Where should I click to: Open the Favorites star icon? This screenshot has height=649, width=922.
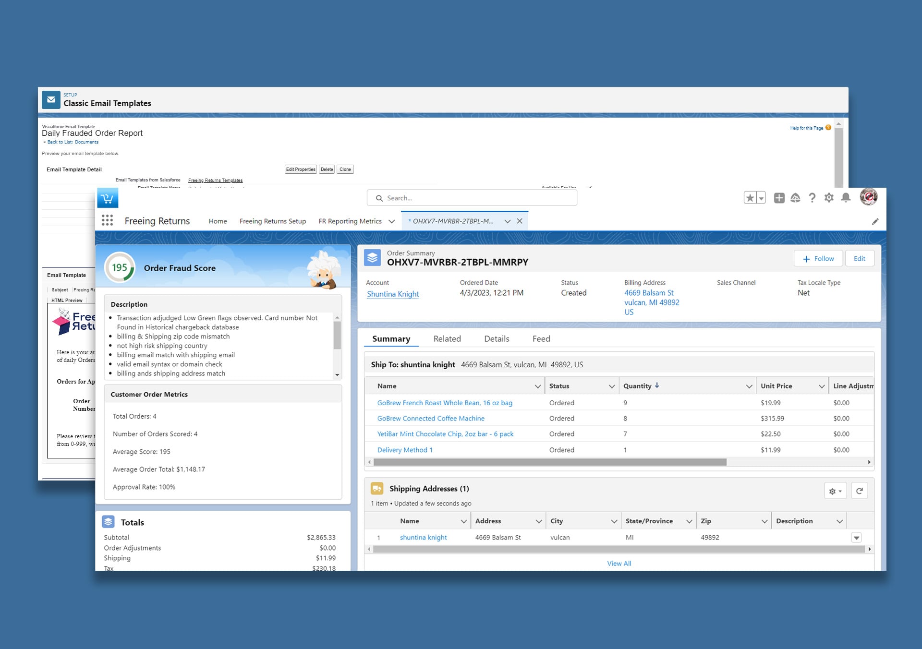click(x=750, y=198)
